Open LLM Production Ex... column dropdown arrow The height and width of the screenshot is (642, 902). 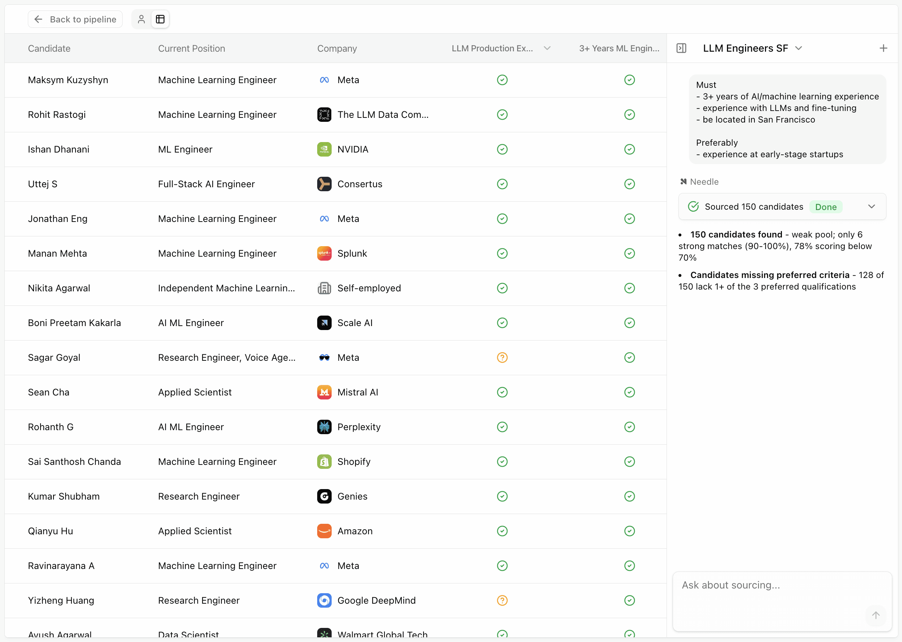[547, 48]
